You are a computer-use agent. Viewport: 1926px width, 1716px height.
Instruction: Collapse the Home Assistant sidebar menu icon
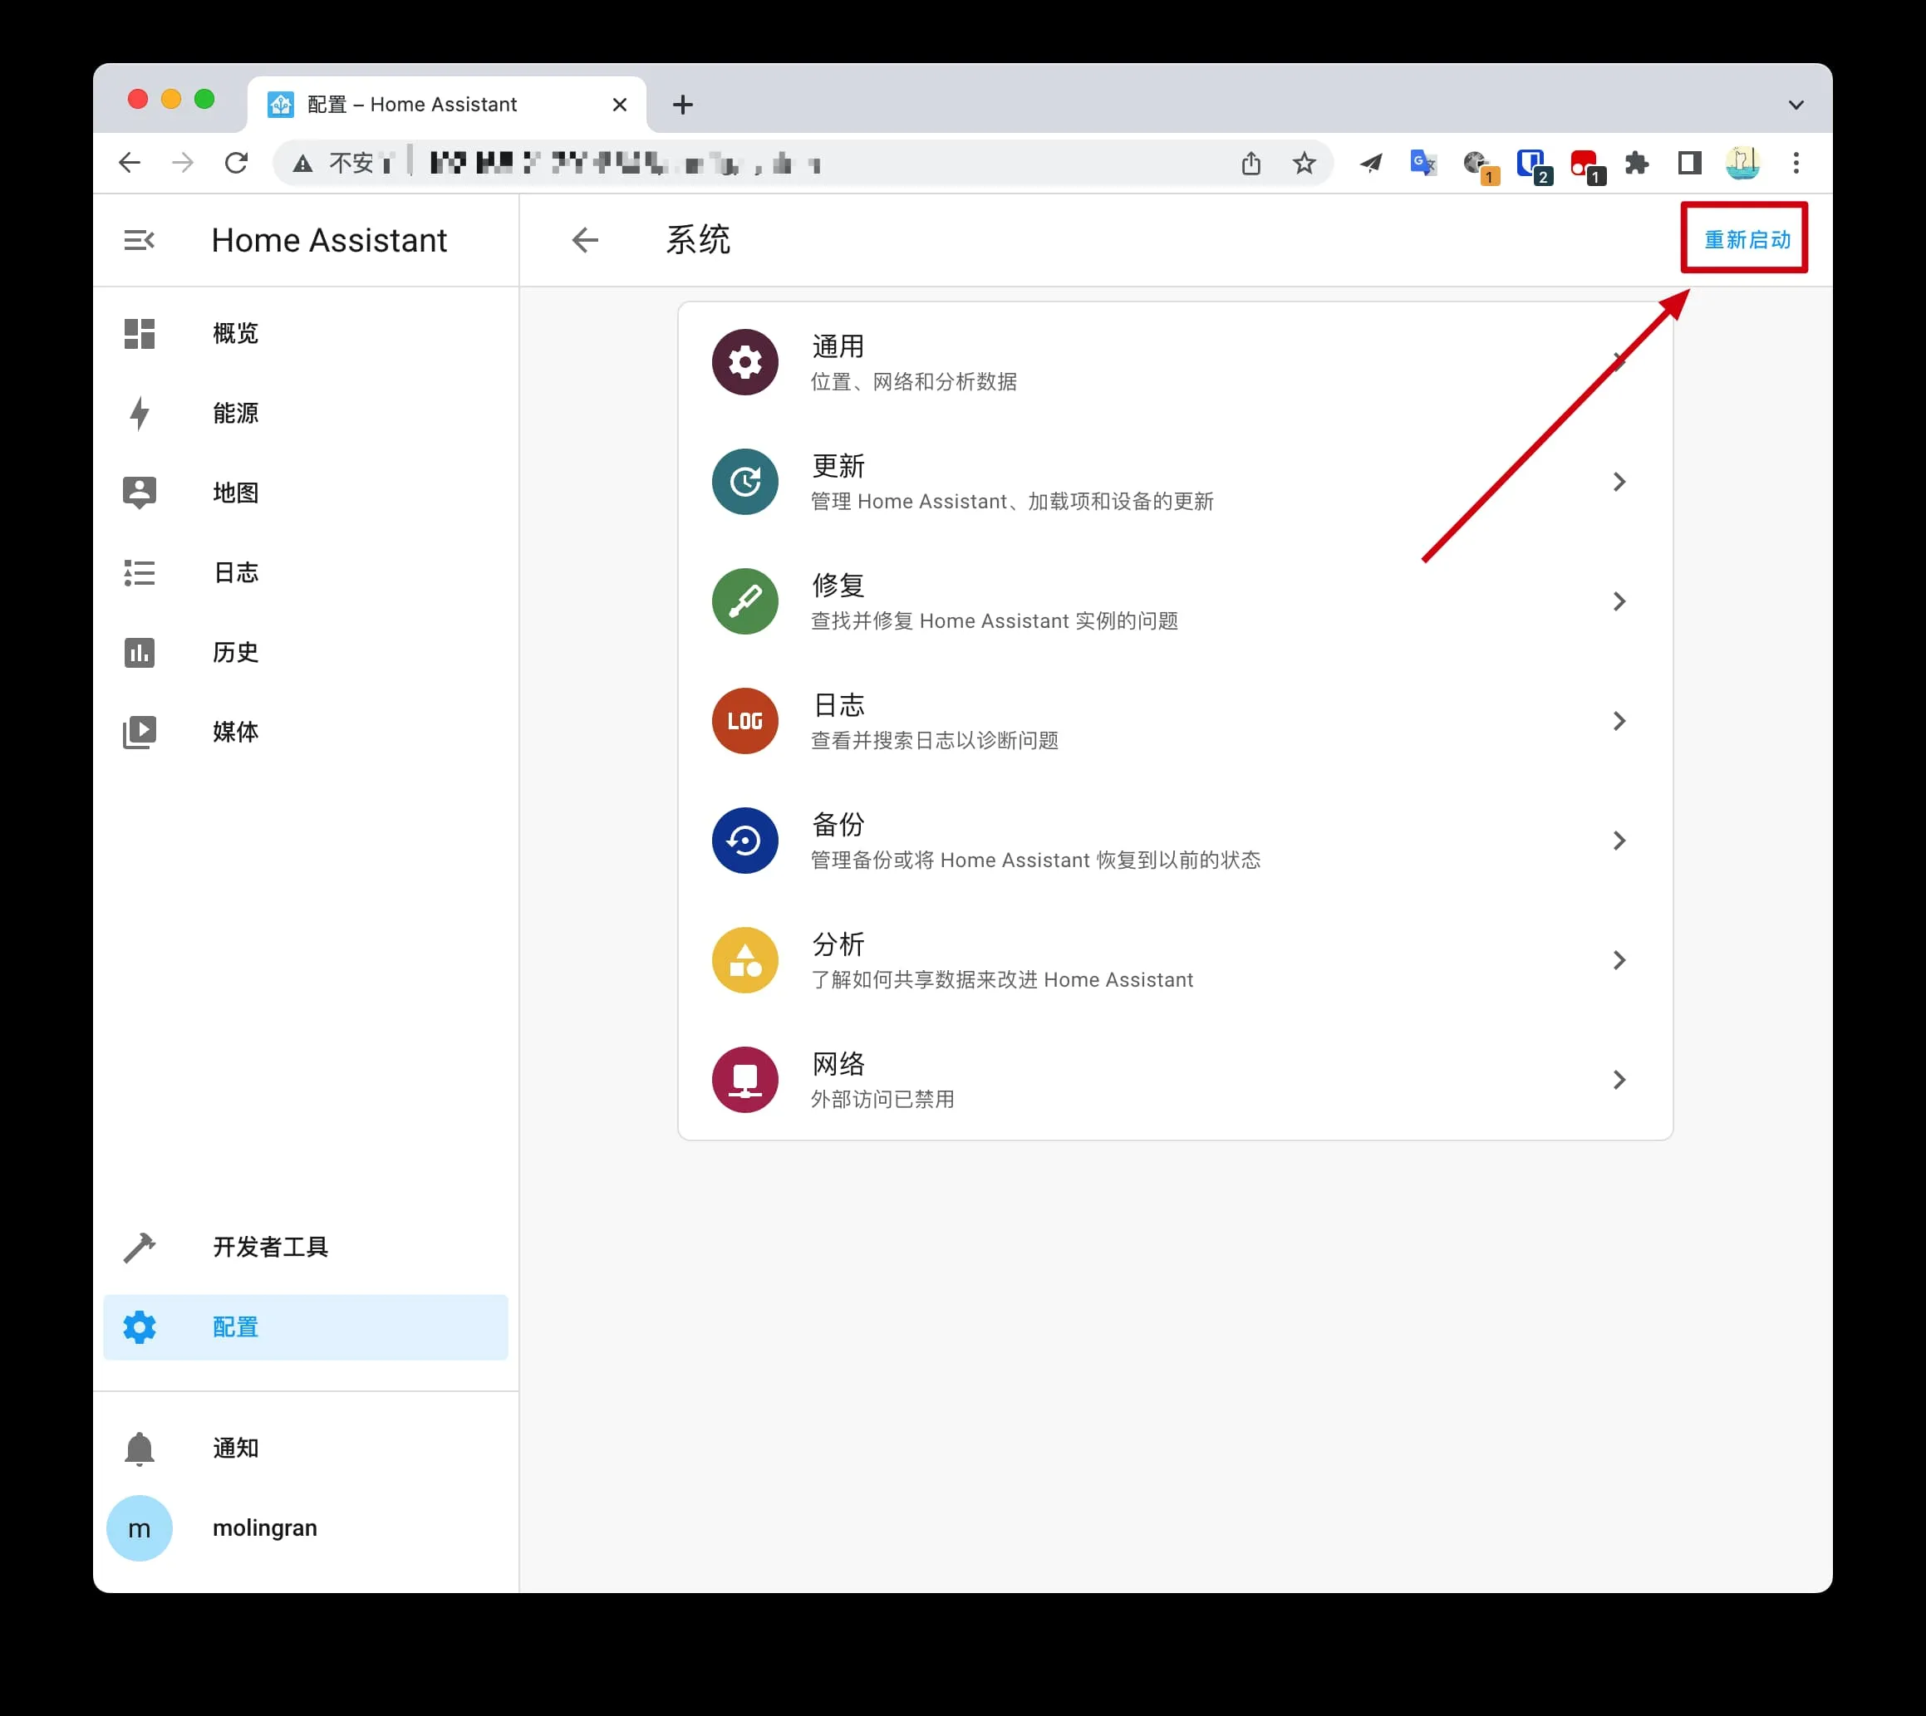tap(139, 240)
